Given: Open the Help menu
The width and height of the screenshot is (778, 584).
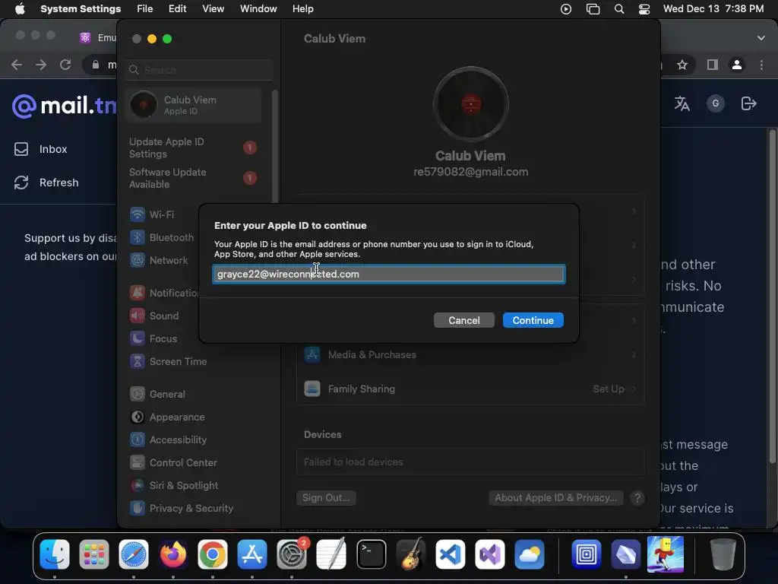Looking at the screenshot, I should coord(302,9).
